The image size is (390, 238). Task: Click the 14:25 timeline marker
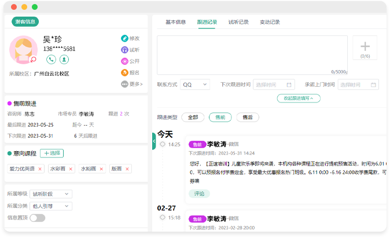163,144
